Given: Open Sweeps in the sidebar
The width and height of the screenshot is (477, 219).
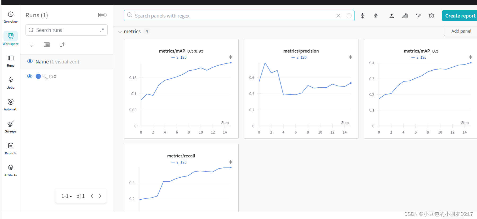Looking at the screenshot, I should [x=11, y=127].
